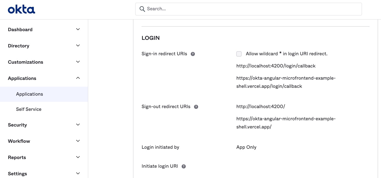The height and width of the screenshot is (178, 381).
Task: Click the localhost:4200/login/callback URI text
Action: [276, 66]
